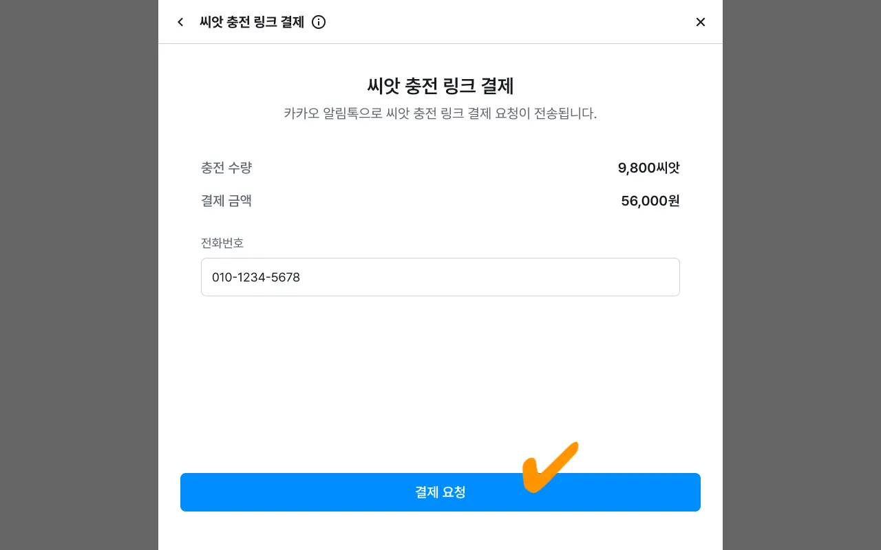
Task: Click the 전화번호 field label
Action: [x=222, y=243]
